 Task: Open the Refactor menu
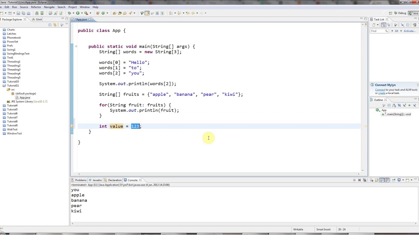coord(36,7)
